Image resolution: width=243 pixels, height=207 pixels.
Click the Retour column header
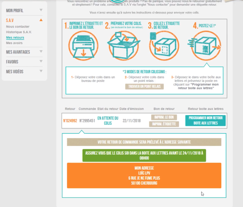(70, 109)
